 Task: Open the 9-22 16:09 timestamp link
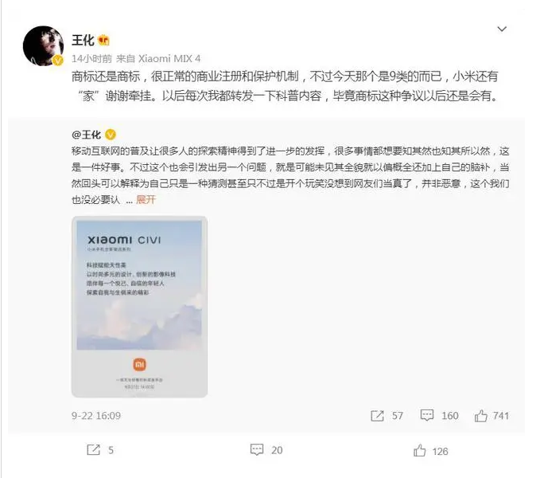pyautogui.click(x=96, y=415)
